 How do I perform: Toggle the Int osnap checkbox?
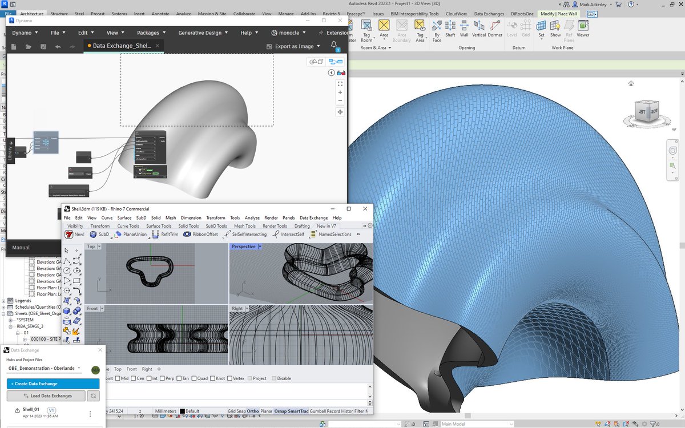[x=149, y=378]
